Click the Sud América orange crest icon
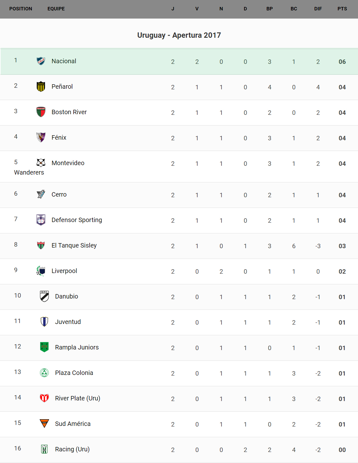 point(44,424)
